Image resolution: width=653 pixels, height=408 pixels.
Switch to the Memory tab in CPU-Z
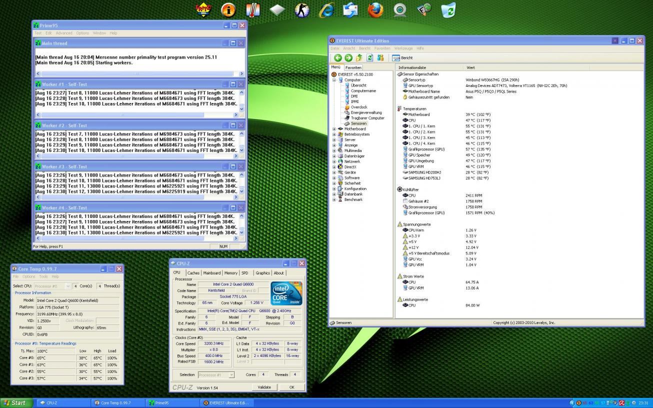(x=230, y=273)
